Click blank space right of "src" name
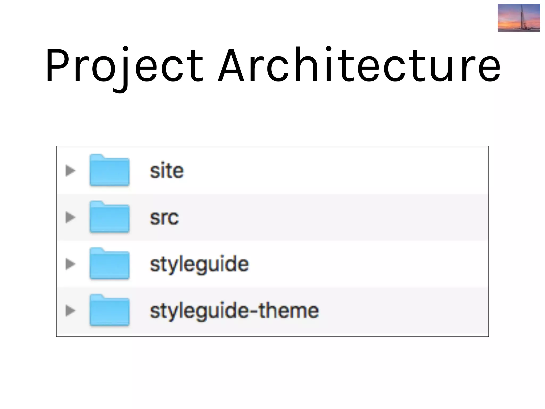 (333, 218)
